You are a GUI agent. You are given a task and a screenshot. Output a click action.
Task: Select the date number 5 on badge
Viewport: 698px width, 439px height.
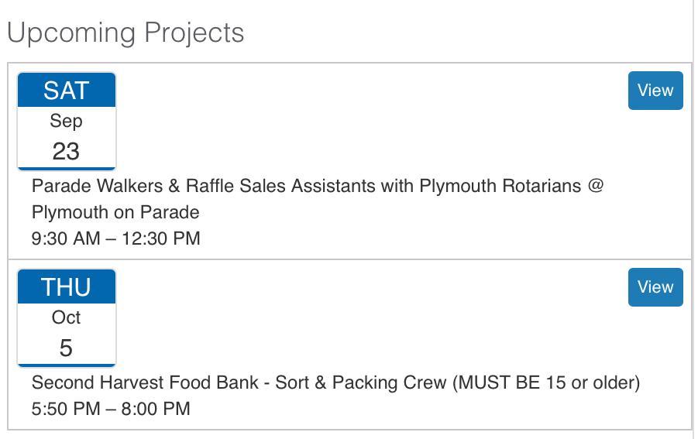[66, 348]
